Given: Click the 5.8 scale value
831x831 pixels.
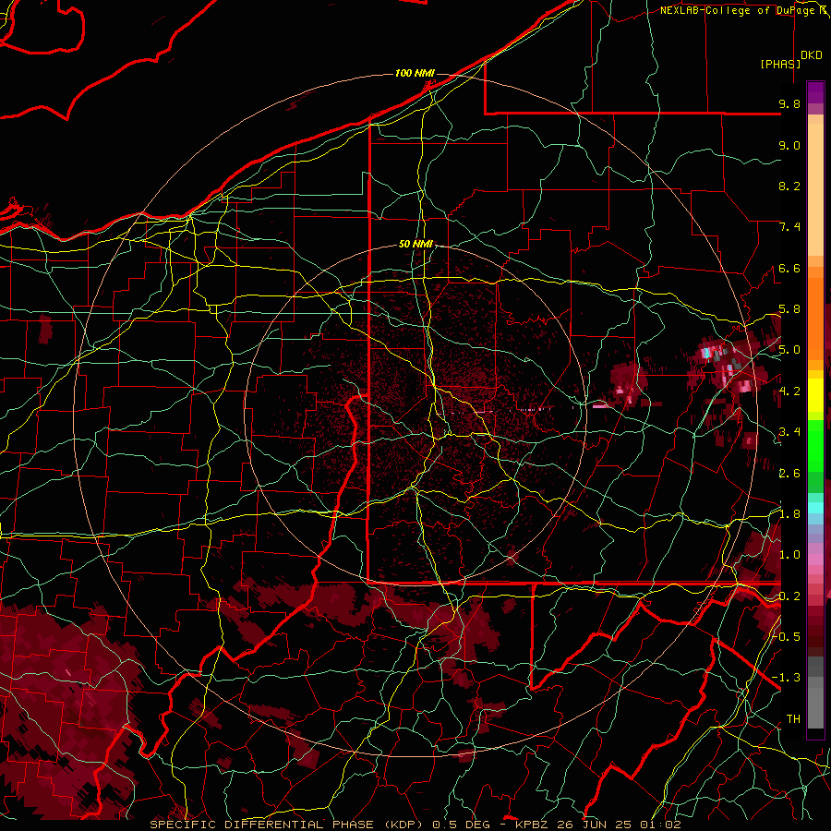Looking at the screenshot, I should coord(789,309).
